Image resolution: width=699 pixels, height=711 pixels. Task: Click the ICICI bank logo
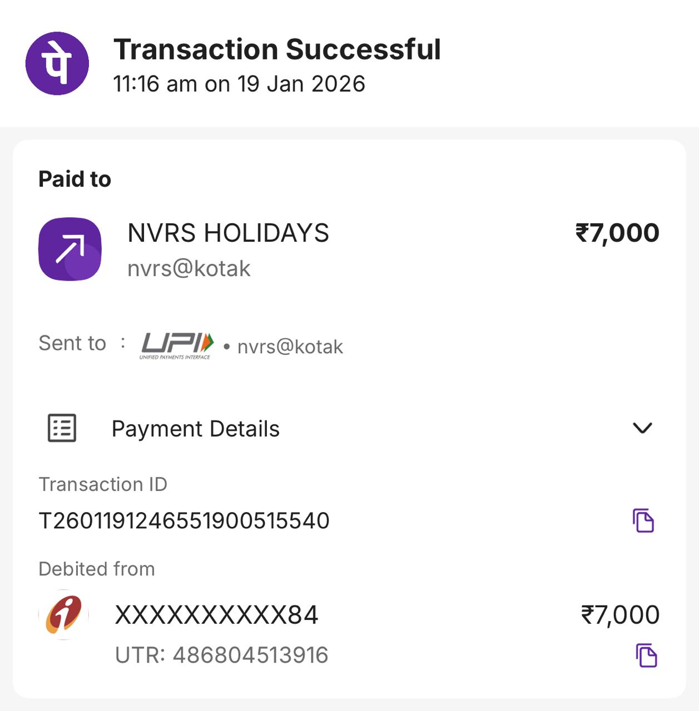click(64, 614)
